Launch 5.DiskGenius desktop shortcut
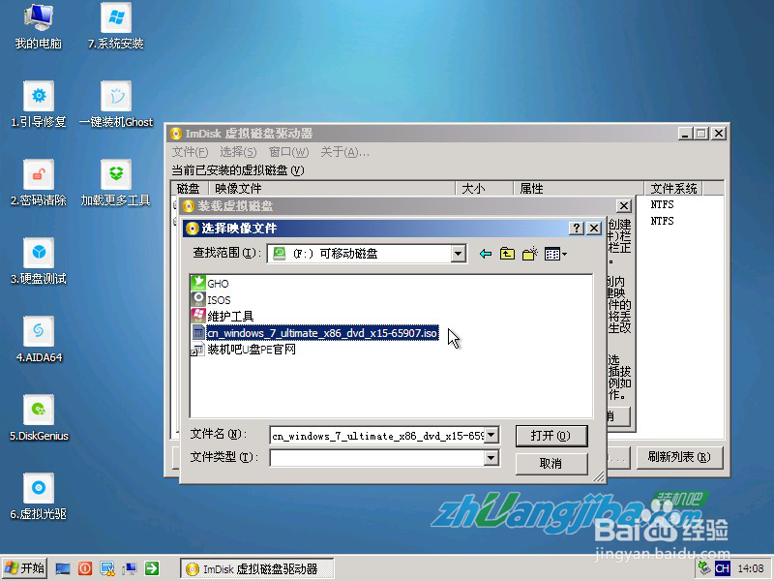Viewport: 774px width, 581px height. [39, 418]
